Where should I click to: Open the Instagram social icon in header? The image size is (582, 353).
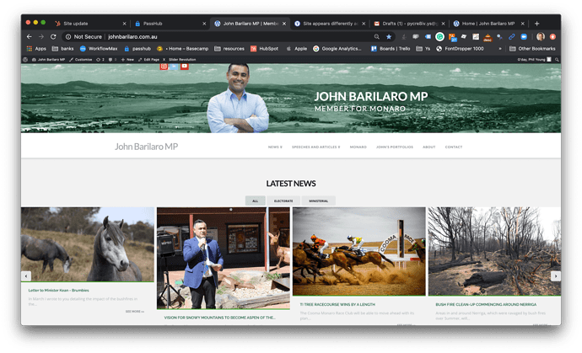coord(164,67)
